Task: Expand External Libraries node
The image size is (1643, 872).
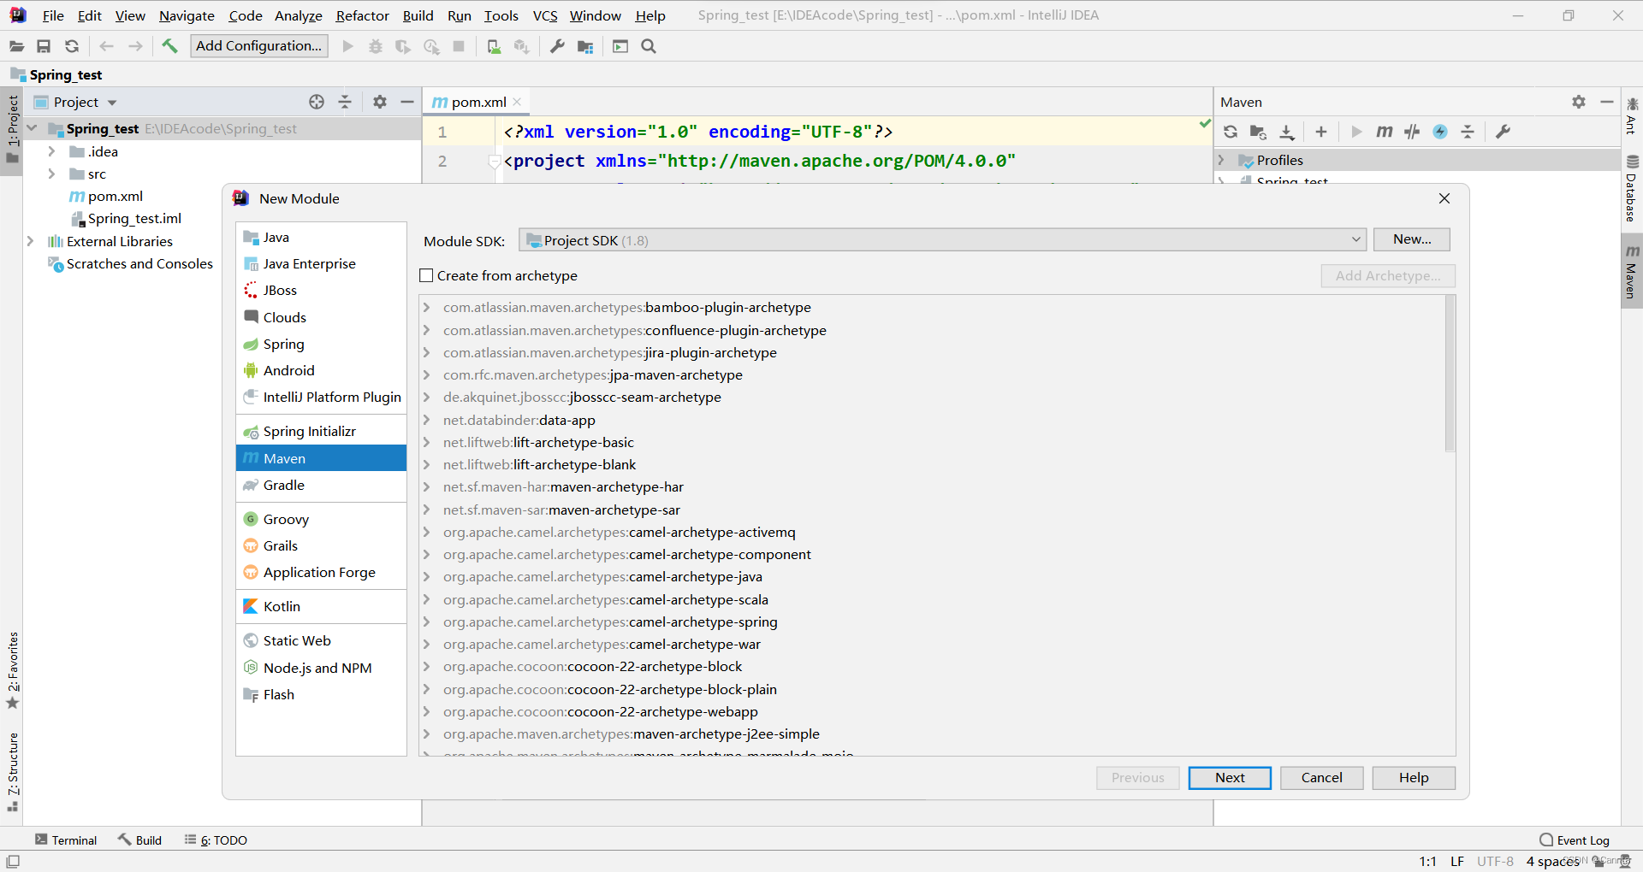Action: 30,241
